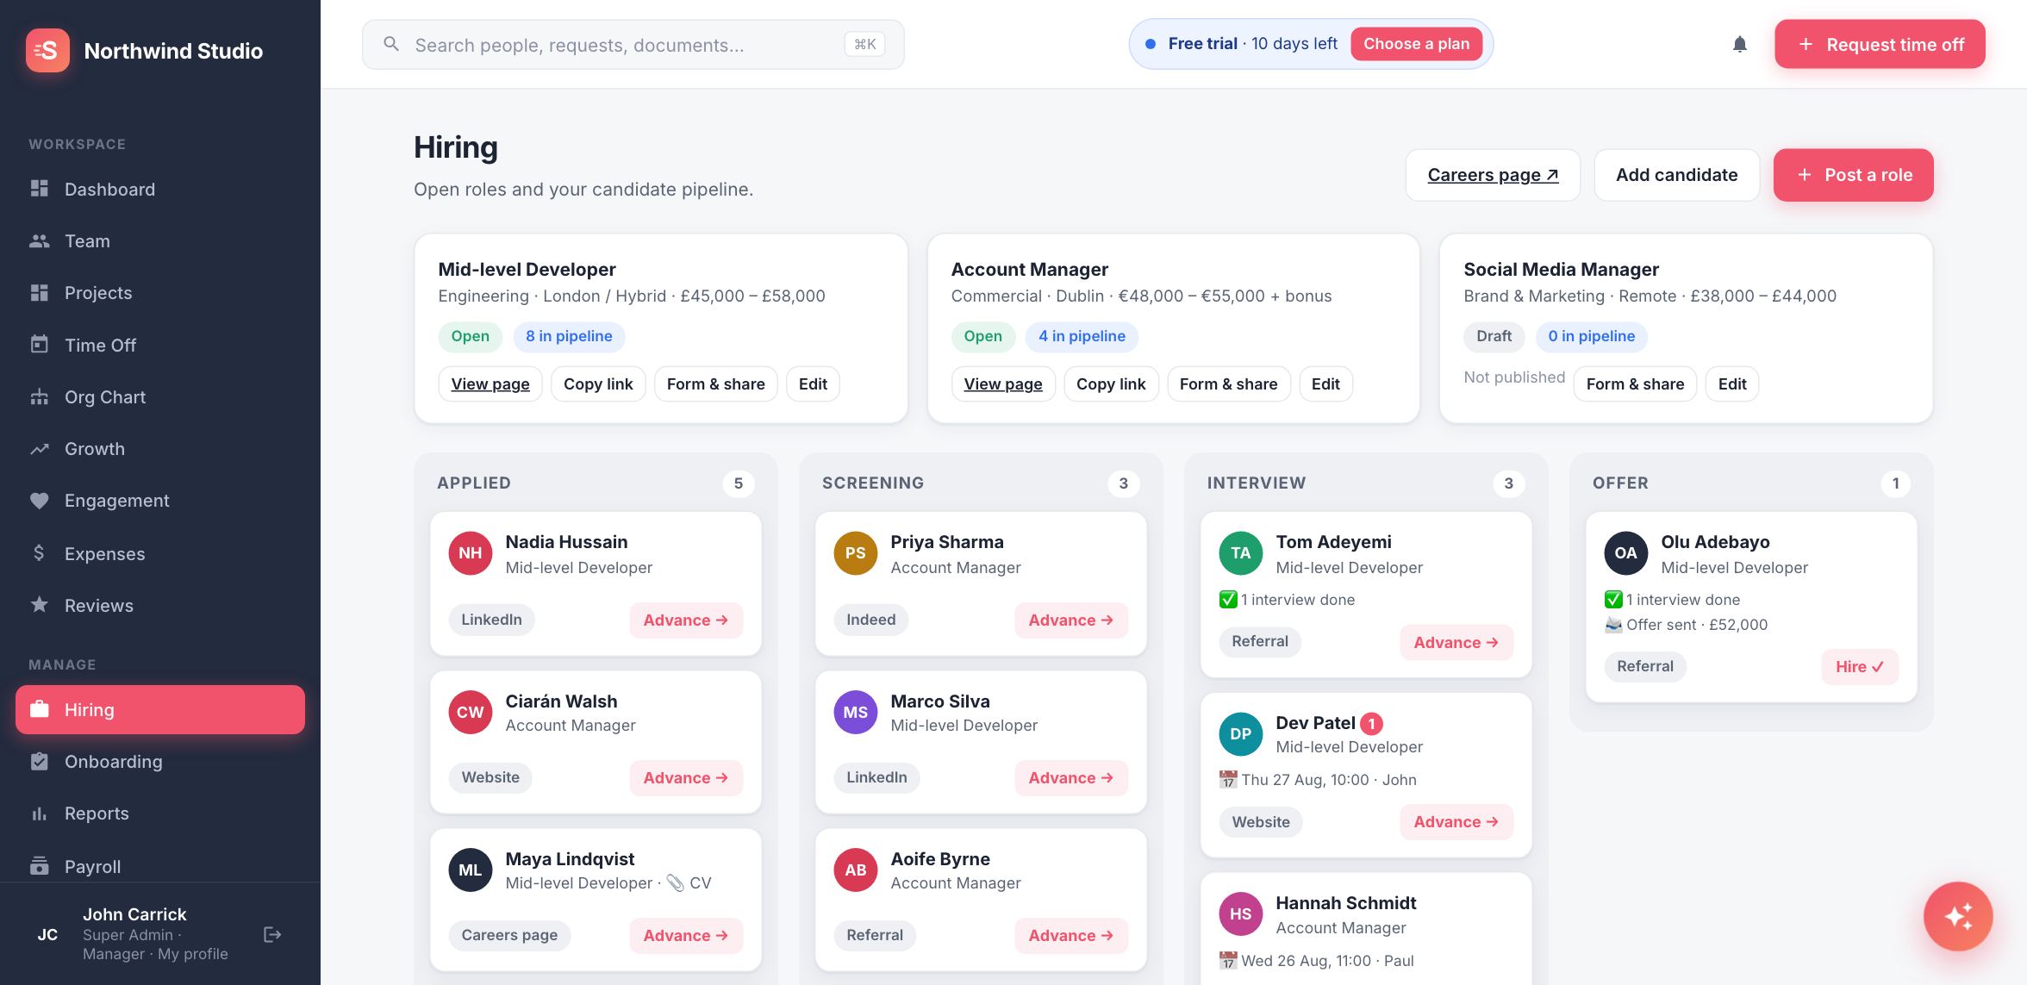
Task: Open My profile for John Carrick
Action: tap(192, 954)
